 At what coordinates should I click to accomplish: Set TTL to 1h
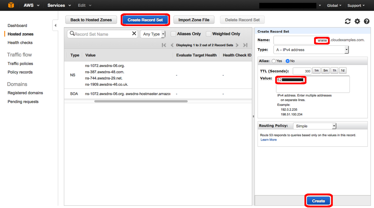[334, 70]
